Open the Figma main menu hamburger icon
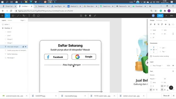This screenshot has height=99, width=176. click(2, 16)
